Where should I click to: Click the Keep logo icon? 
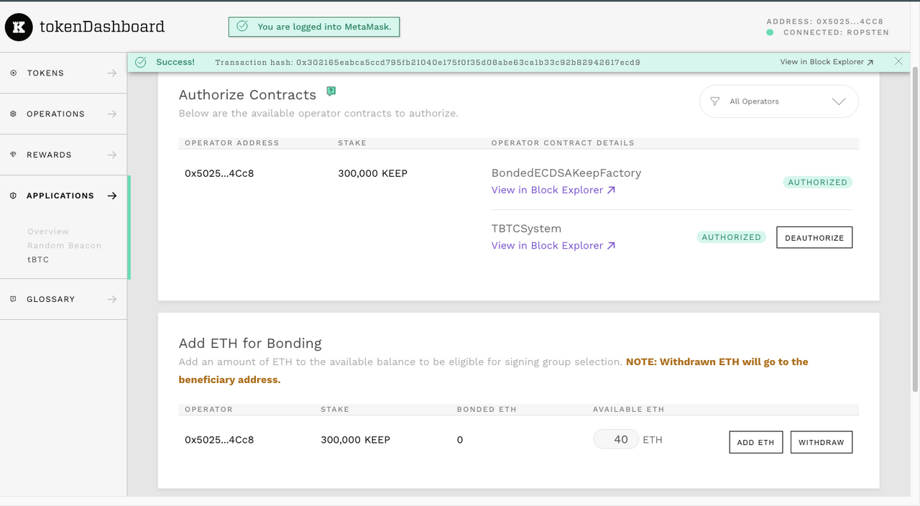point(19,27)
